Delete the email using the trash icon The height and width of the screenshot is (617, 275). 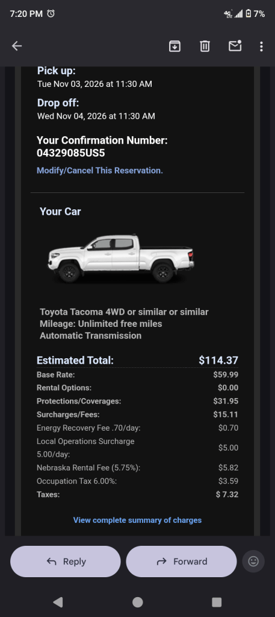pyautogui.click(x=205, y=46)
